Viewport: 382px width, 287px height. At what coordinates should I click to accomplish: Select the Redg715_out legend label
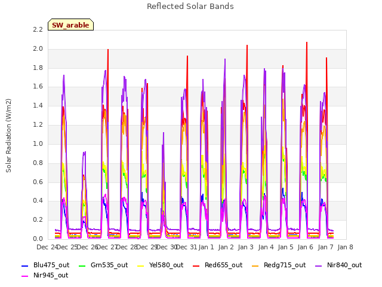click(285, 265)
